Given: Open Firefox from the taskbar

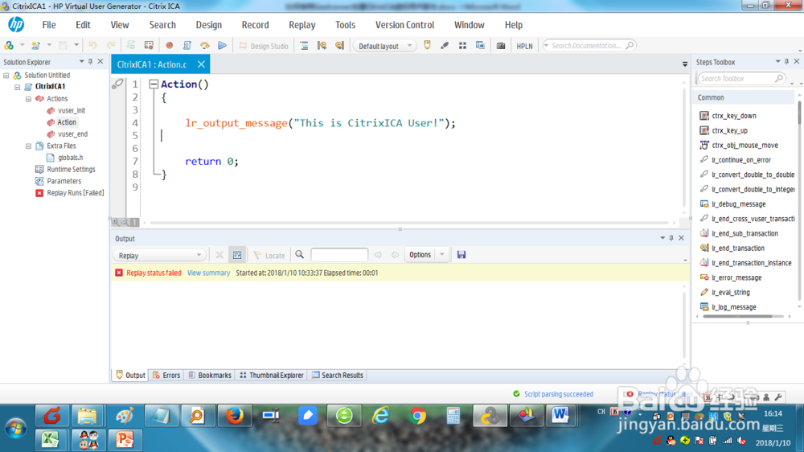Looking at the screenshot, I should tap(235, 416).
